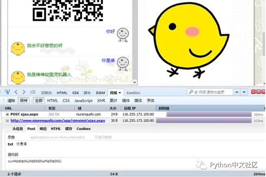Open the 响应 response tab
Viewport: 266px width, 177px height.
point(43,129)
